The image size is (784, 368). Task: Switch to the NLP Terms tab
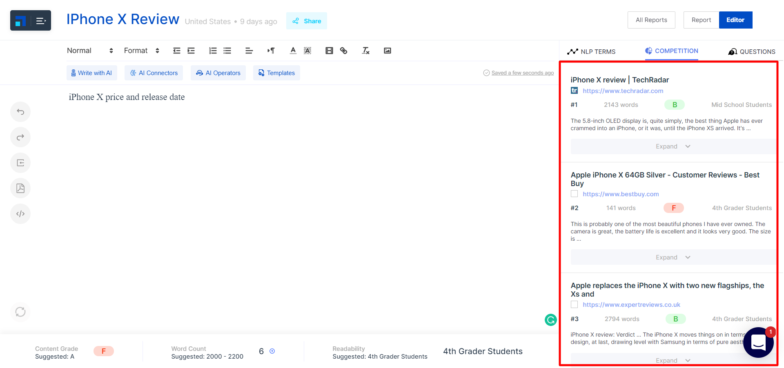(x=591, y=51)
